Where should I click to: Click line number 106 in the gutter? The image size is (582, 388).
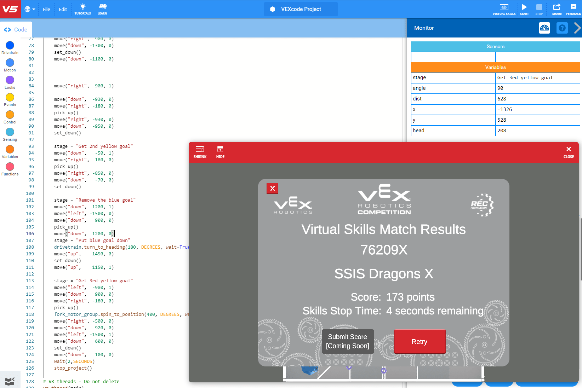coord(30,234)
